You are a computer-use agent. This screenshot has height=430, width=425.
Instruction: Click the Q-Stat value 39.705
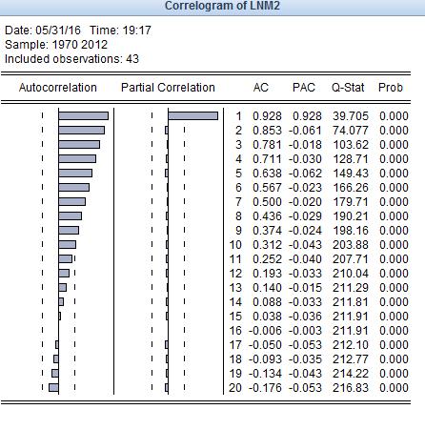point(351,116)
